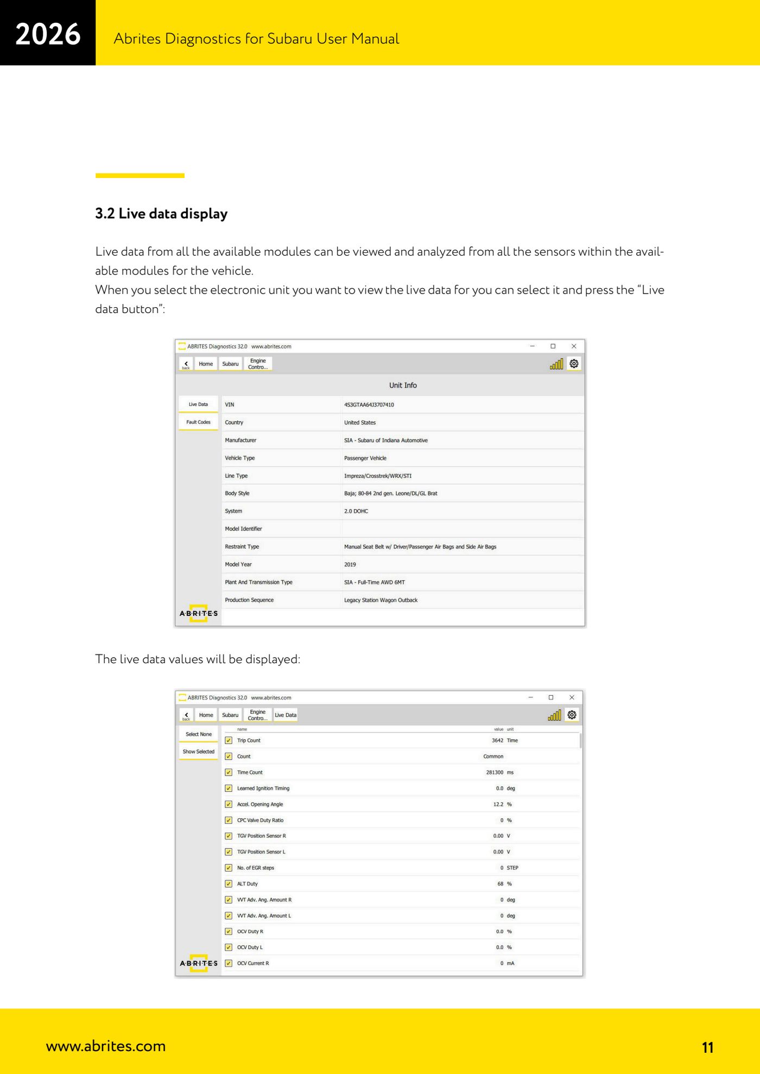Uncheck the ALT Duty checkbox
760x1074 pixels.
[x=229, y=884]
